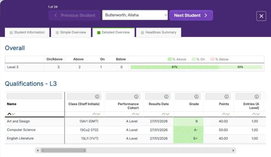Sort Class (Staff Initials) ascending
271x157 pixels.
click(x=94, y=114)
